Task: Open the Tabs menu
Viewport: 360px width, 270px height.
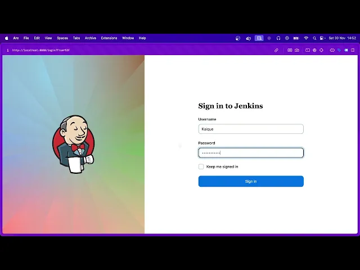Action: [76, 38]
